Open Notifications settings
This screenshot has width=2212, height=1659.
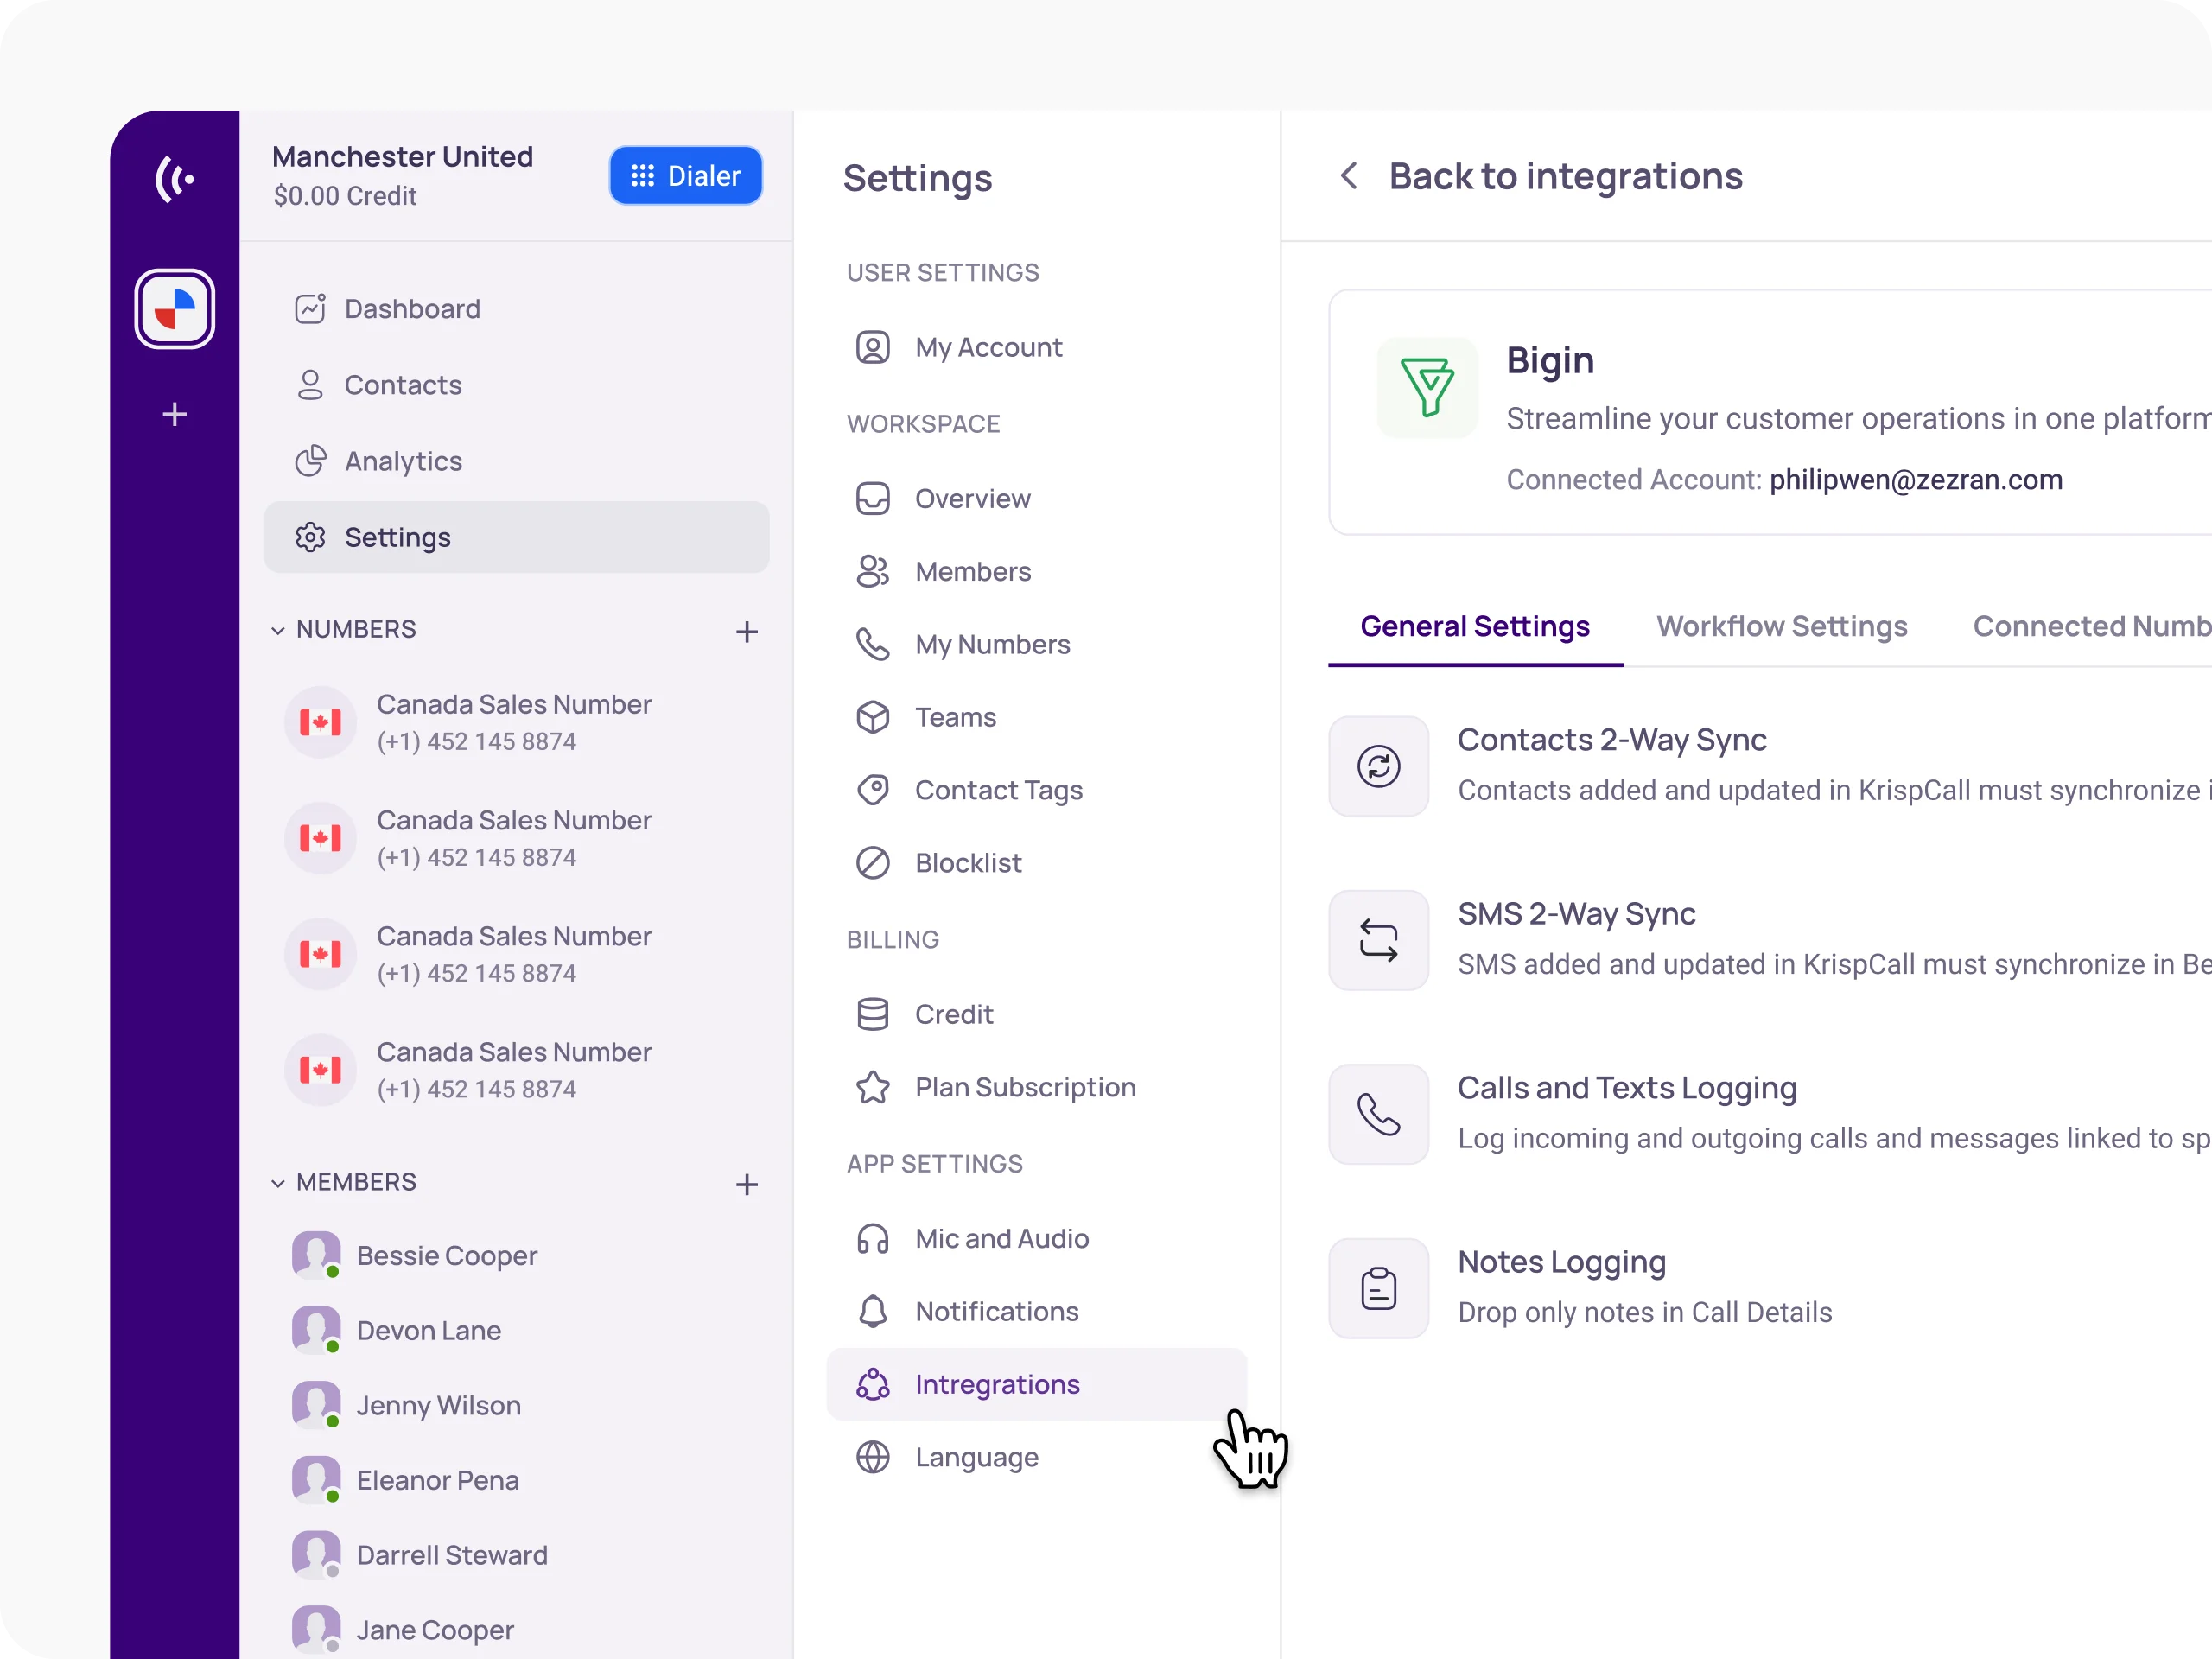click(x=1037, y=1311)
